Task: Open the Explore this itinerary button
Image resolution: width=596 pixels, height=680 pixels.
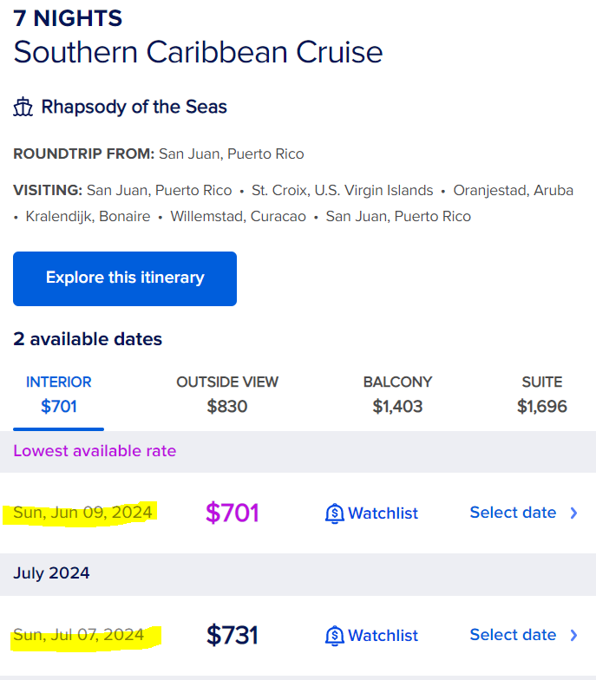Action: 125,279
